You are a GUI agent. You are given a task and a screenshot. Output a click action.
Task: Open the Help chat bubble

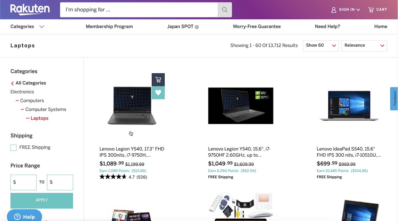tap(24, 216)
